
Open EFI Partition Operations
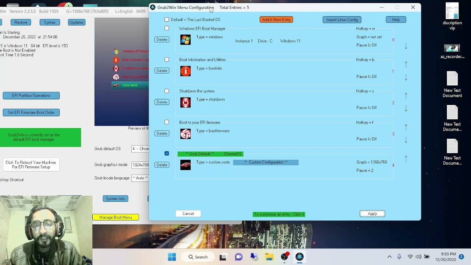(31, 96)
